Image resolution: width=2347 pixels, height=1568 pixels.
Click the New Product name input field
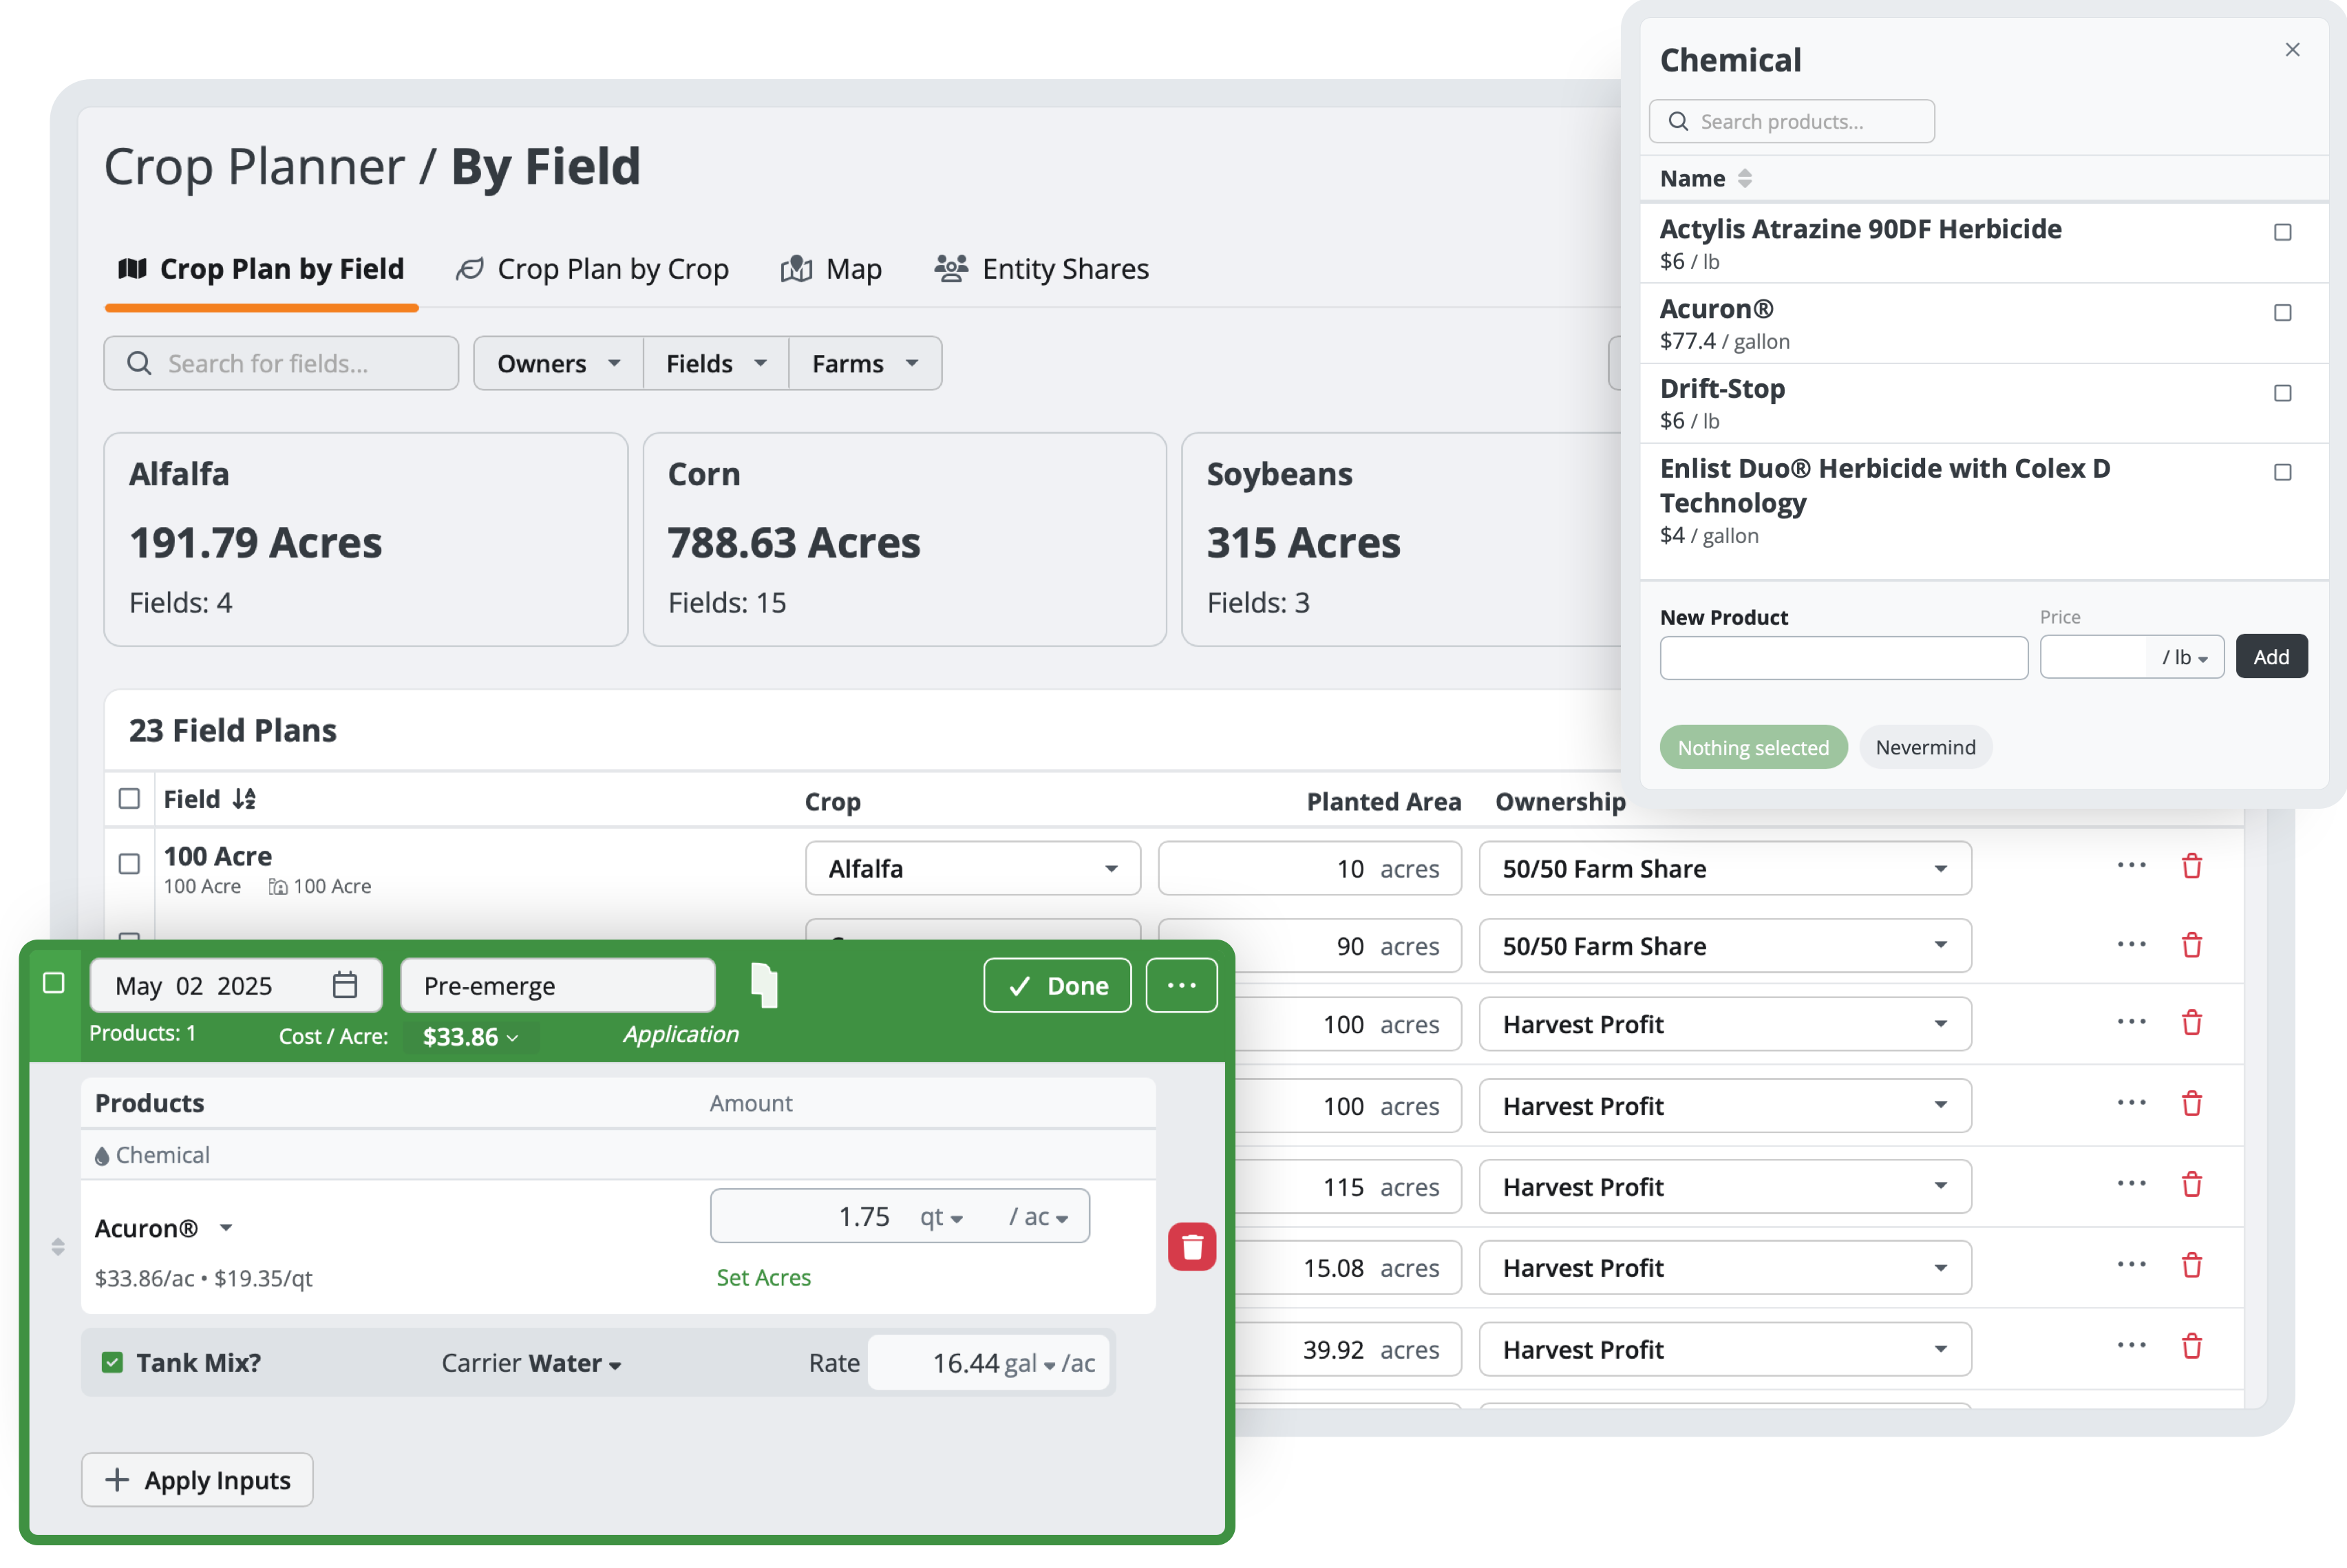point(1843,658)
